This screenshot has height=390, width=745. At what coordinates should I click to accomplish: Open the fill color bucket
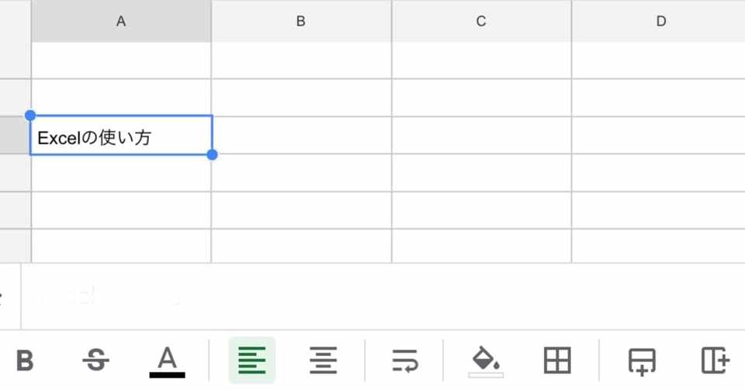[485, 361]
